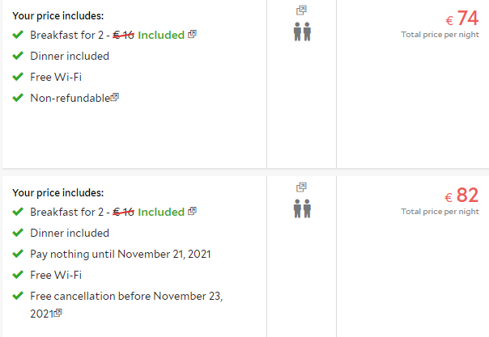489x337 pixels.
Task: Open breakfast info popup in €74 offer
Action: (192, 34)
